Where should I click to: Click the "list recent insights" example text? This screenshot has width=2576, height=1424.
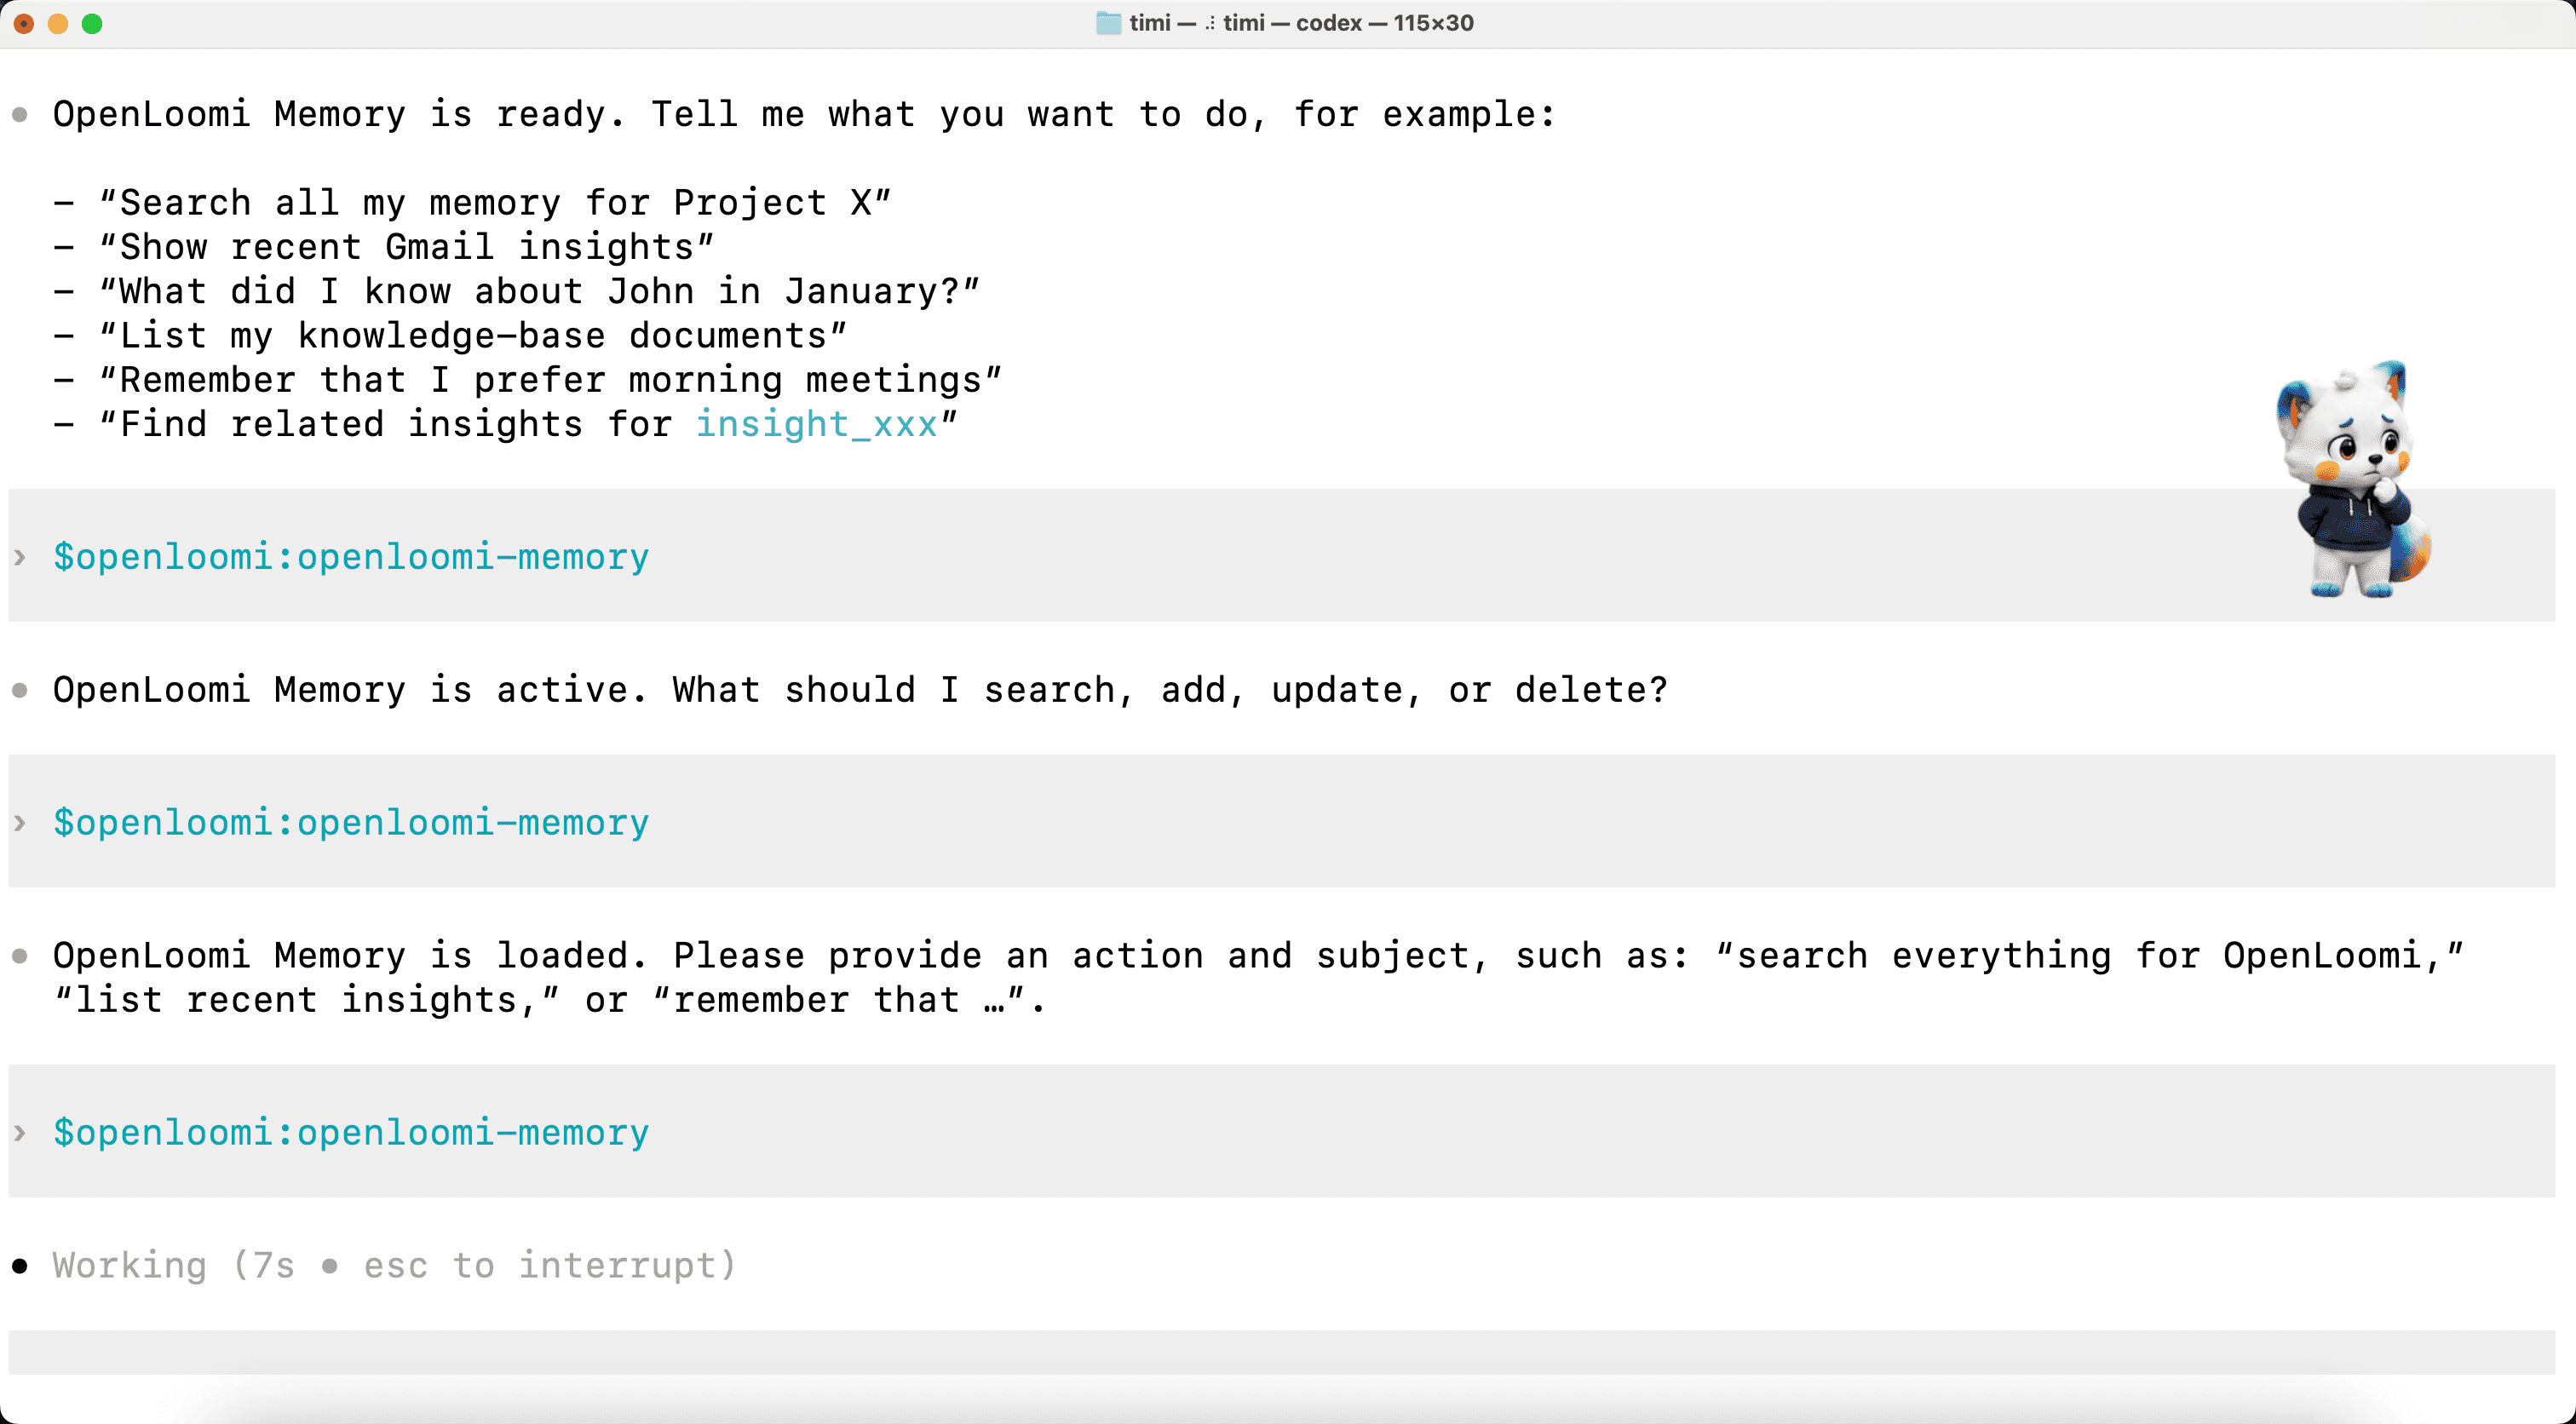[x=306, y=1000]
